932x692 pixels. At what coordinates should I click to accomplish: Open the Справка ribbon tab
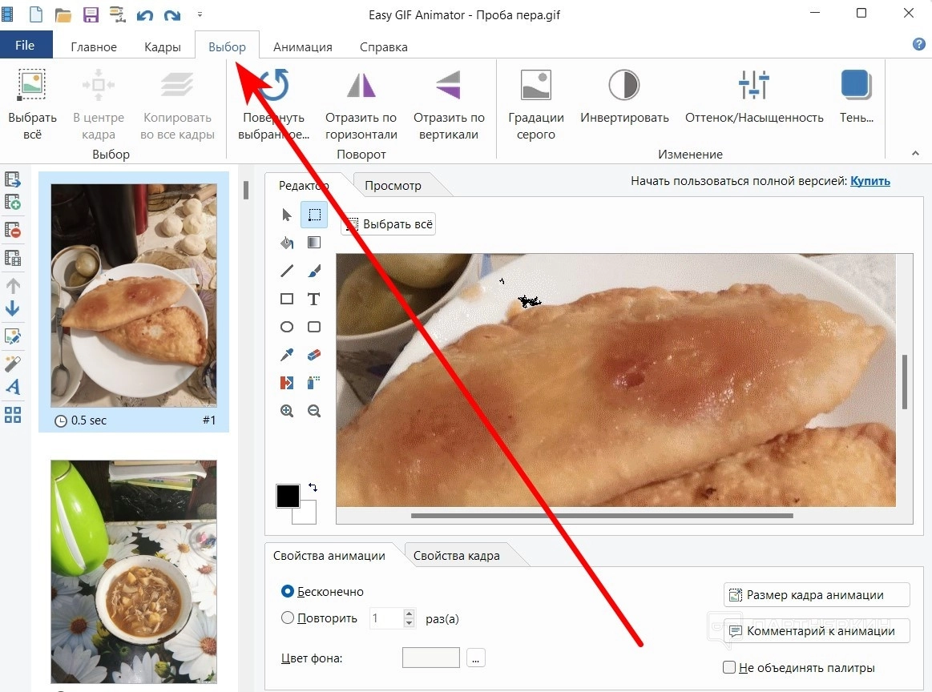click(x=383, y=46)
